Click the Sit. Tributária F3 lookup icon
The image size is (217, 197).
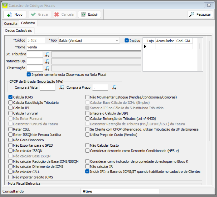tap(47, 54)
